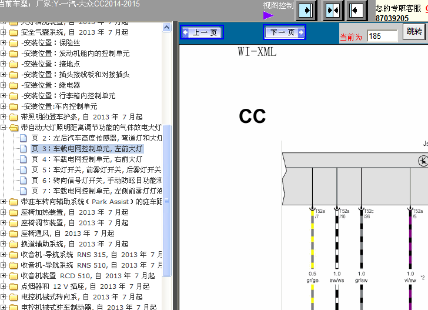Go to next page with 下一页
The width and height of the screenshot is (428, 310).
[285, 32]
